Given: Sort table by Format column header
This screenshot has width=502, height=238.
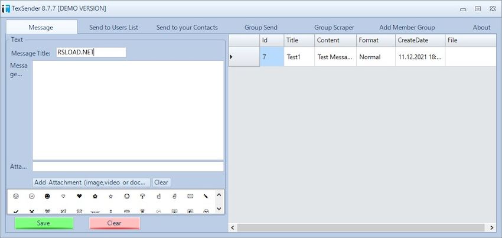Looking at the screenshot, I should (376, 40).
